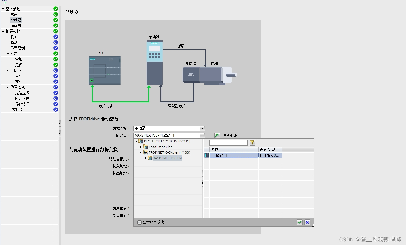Screen dimensions: 406x245
Task: Cancel selection with blue X button
Action: tap(307, 222)
